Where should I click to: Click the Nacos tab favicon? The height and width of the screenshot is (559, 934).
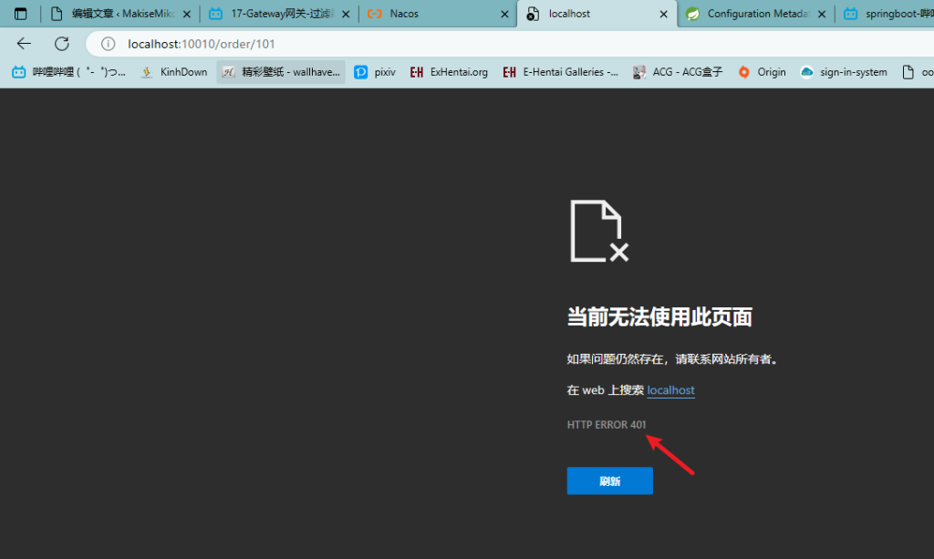point(375,14)
